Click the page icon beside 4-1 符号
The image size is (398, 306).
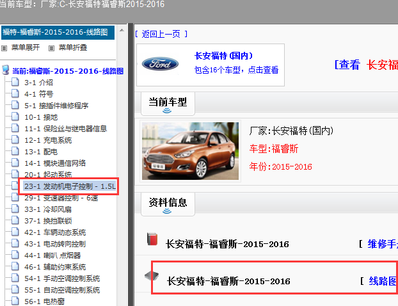(15, 93)
